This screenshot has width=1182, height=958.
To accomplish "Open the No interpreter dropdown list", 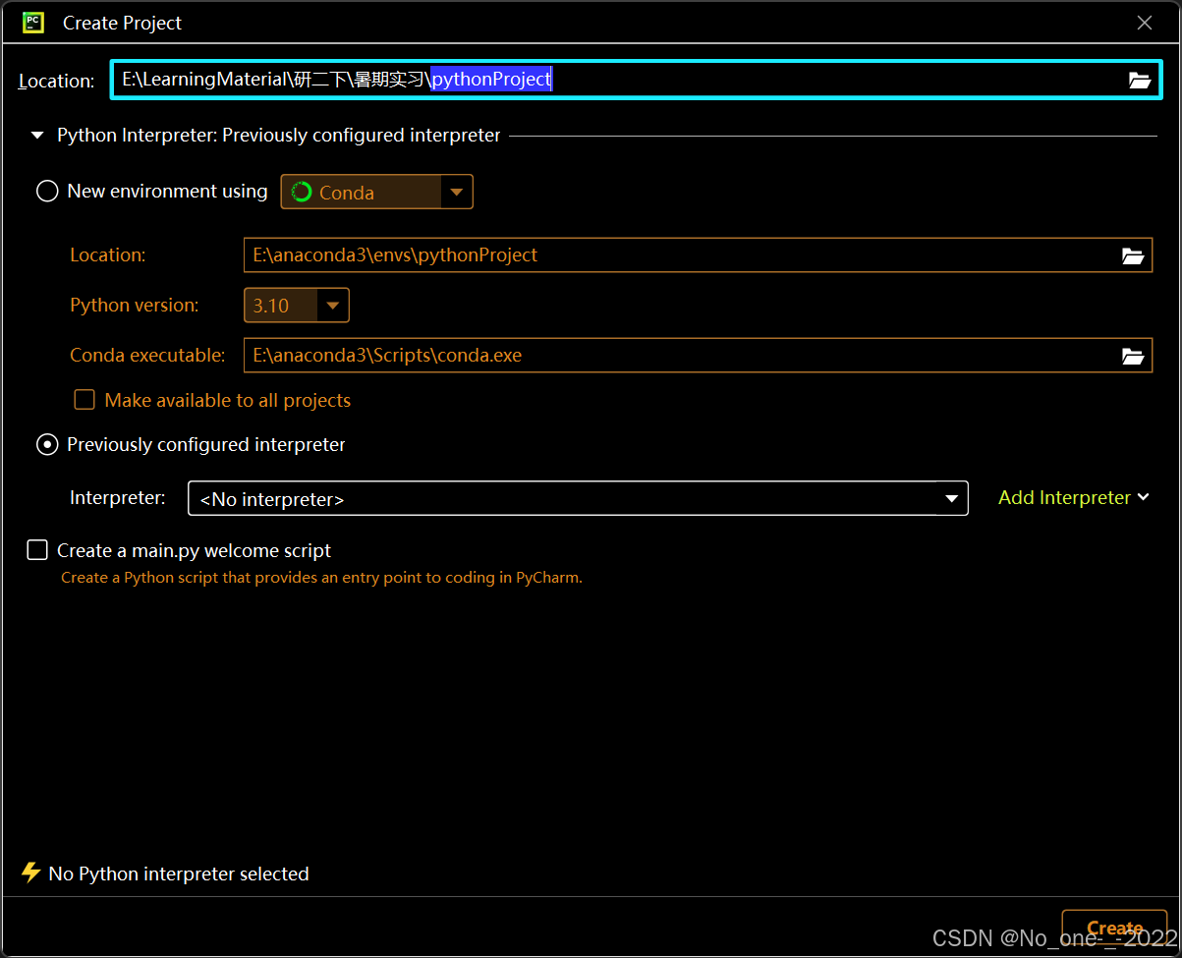I will point(578,498).
